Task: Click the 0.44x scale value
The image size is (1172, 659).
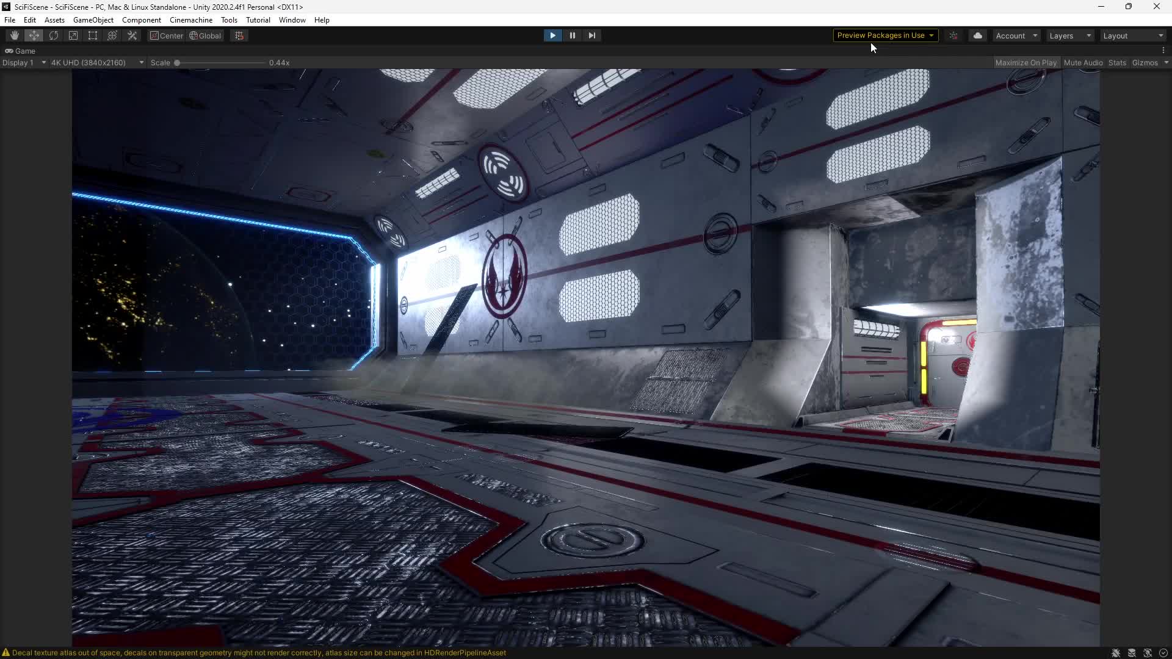Action: 280,63
